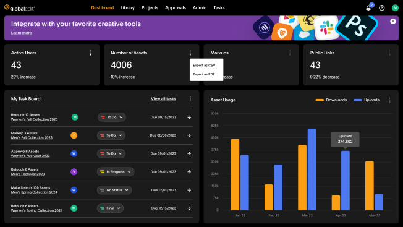The height and width of the screenshot is (227, 403).
Task: Toggle the Downloads legend swatch
Action: pos(320,100)
